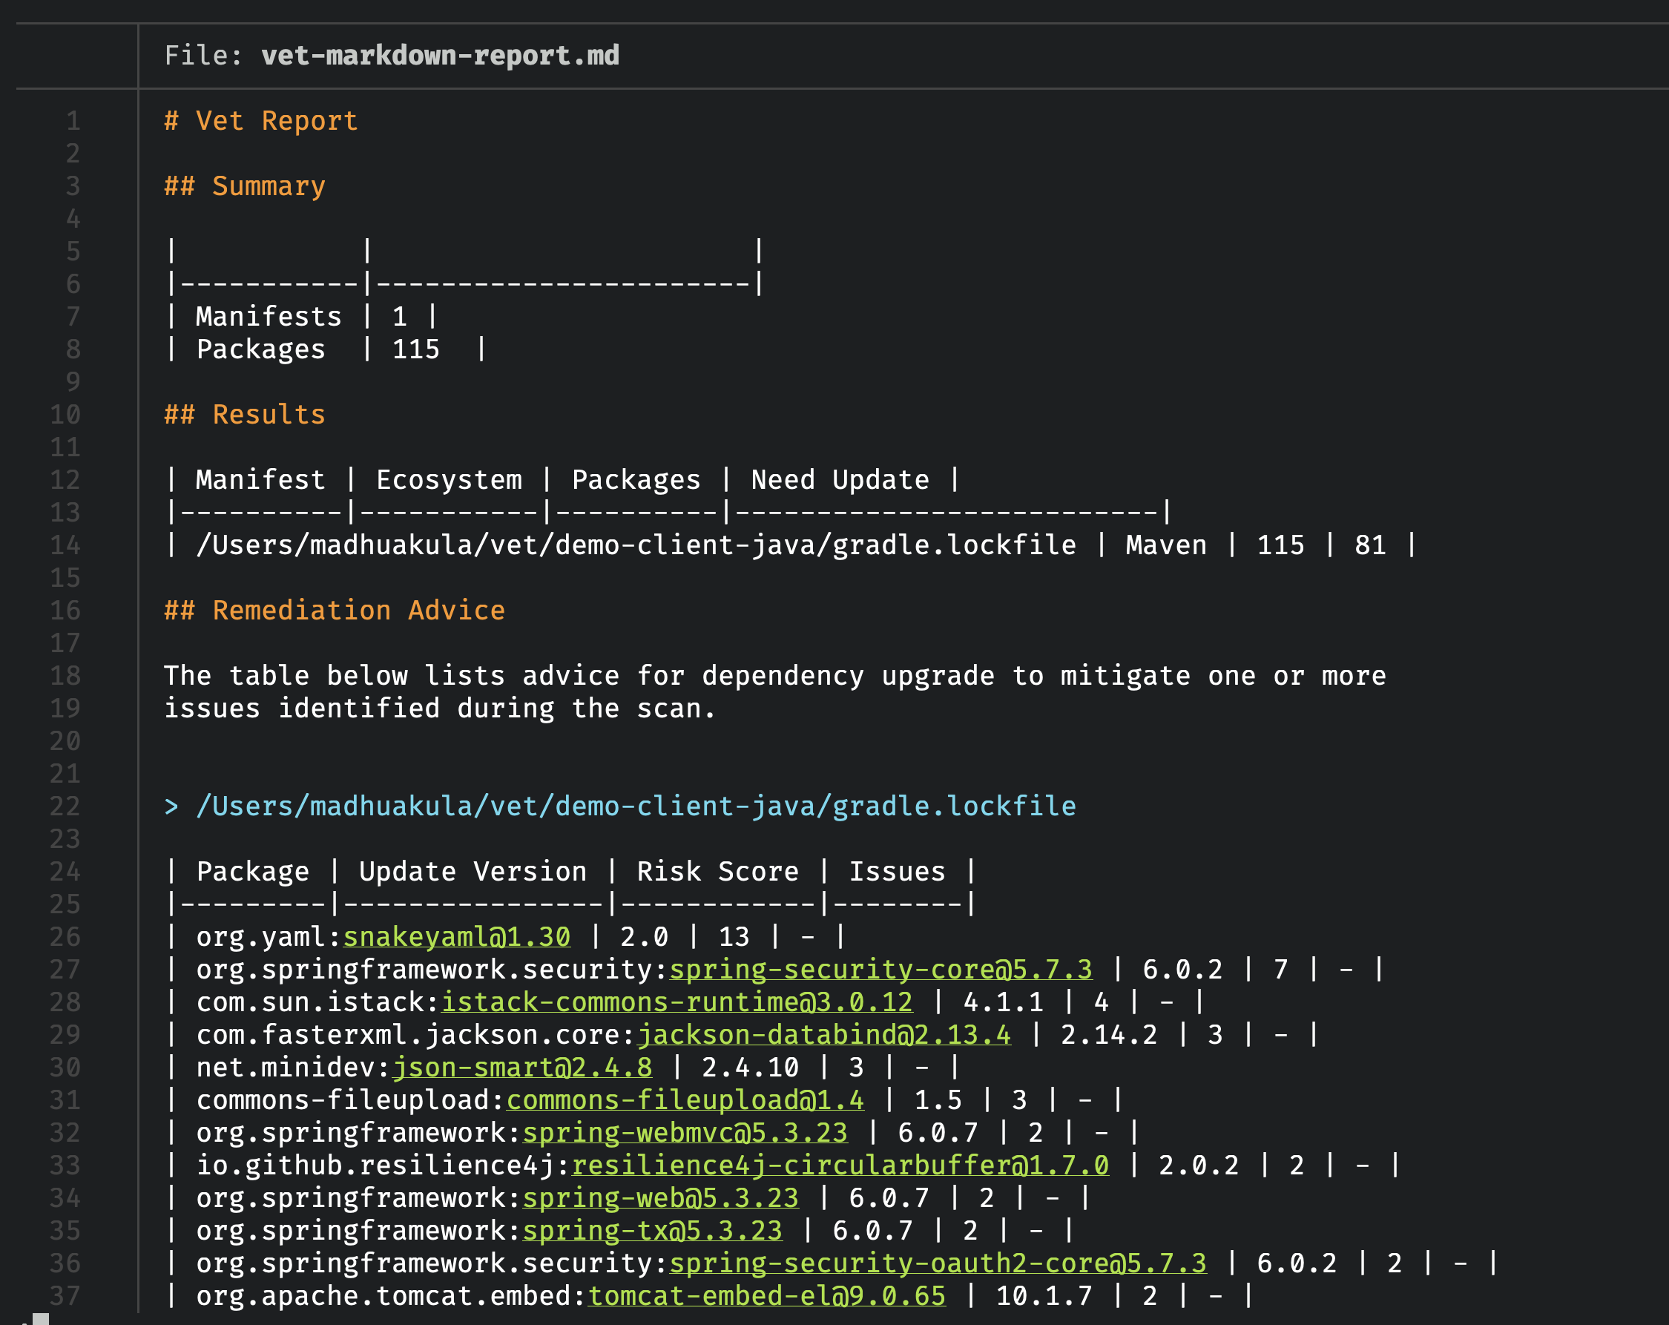Click the blue gradle.lockfile blockquote path
Viewport: 1669px width, 1325px height.
620,807
